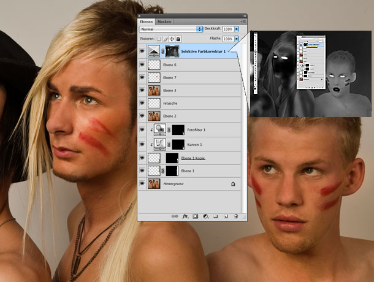Click the Ebene 2 layer thumbnail
This screenshot has width=374, height=282.
point(154,116)
